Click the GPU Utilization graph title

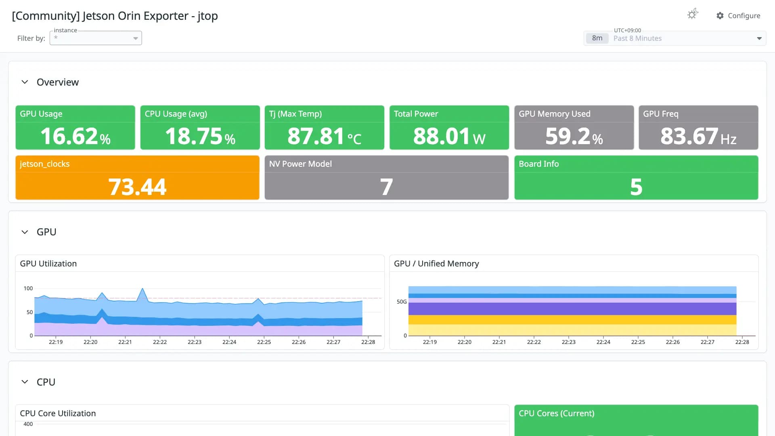48,264
